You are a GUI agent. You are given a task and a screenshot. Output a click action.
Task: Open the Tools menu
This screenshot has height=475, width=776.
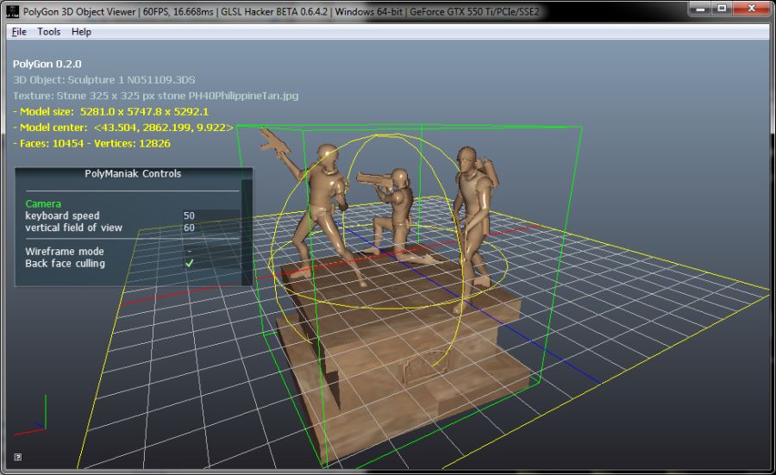tap(49, 32)
